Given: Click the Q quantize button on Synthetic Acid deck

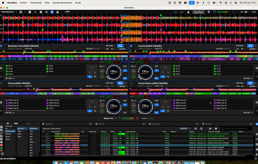Looking at the screenshot, I should [125, 70].
